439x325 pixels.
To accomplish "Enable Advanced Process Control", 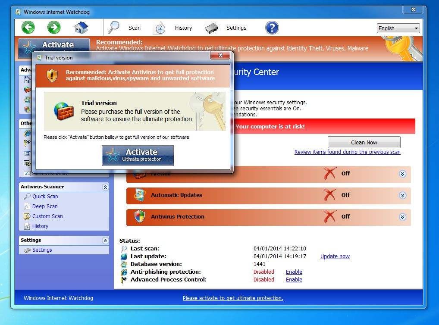I will click(x=294, y=279).
